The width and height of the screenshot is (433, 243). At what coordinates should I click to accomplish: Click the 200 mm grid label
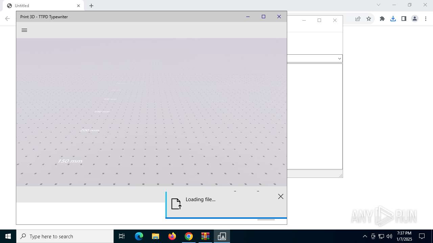click(x=90, y=130)
